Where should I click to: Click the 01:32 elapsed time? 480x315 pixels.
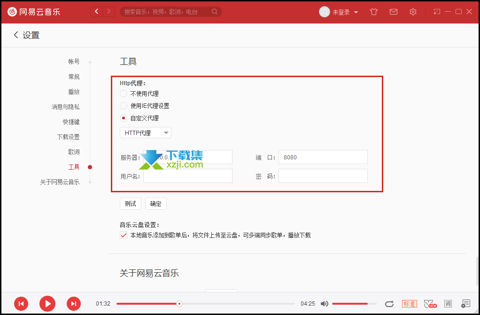103,304
